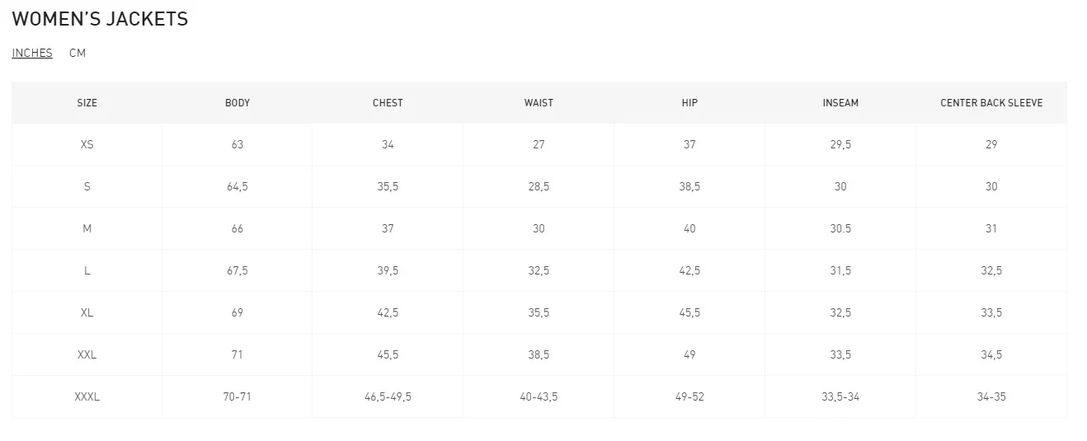
Task: Select the XL size row label
Action: (x=87, y=312)
